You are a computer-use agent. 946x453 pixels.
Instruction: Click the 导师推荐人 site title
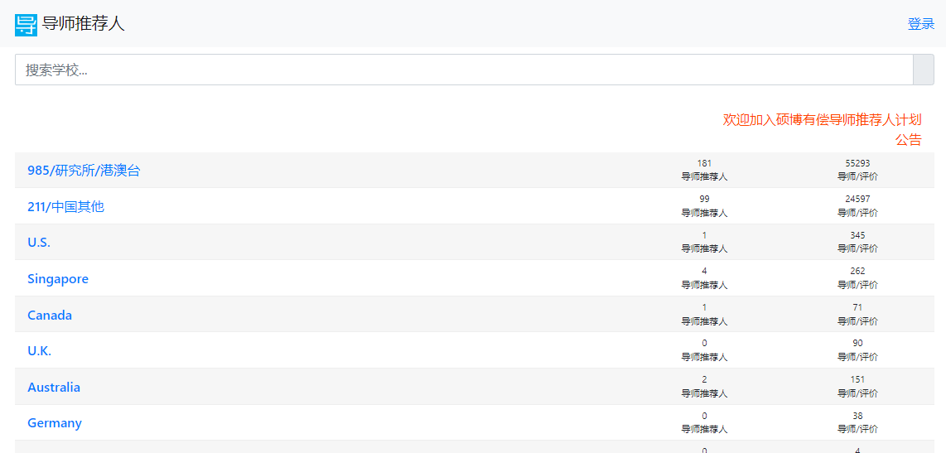83,24
